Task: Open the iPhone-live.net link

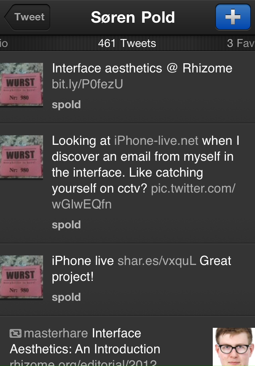Action: tap(157, 140)
